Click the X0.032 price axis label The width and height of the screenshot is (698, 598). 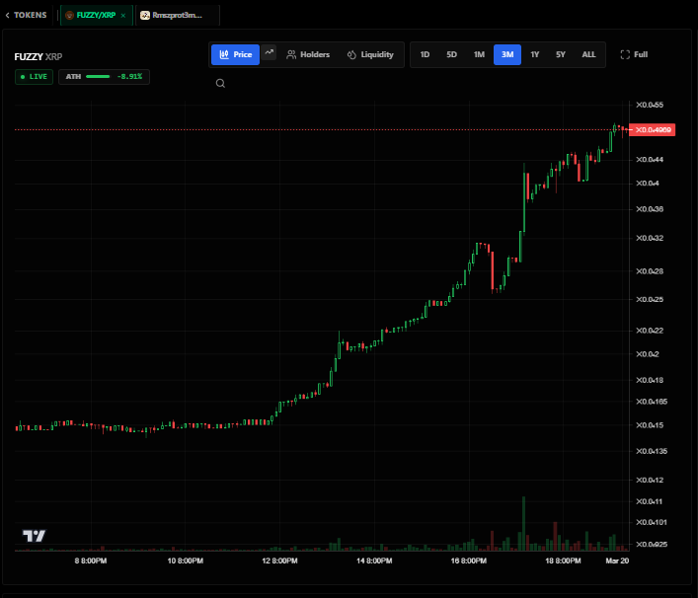pos(650,238)
